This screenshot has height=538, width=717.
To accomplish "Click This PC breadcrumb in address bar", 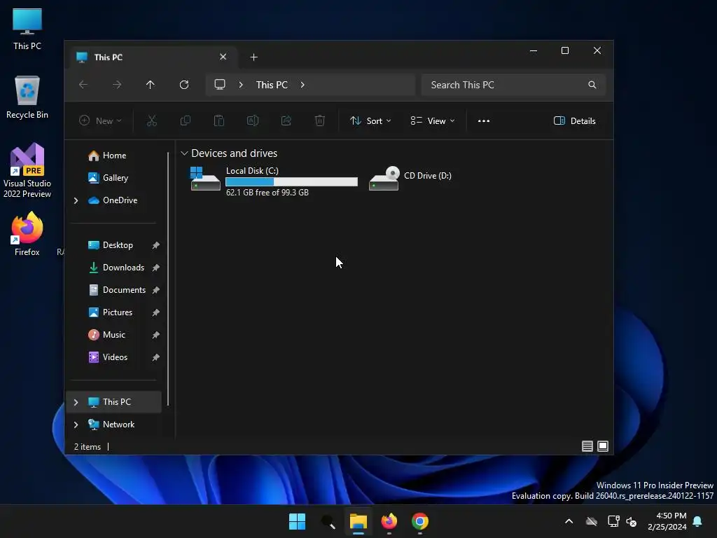I will point(272,85).
